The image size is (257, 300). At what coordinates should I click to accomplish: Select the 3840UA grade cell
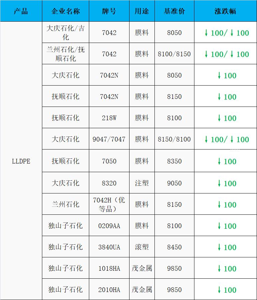tap(109, 247)
